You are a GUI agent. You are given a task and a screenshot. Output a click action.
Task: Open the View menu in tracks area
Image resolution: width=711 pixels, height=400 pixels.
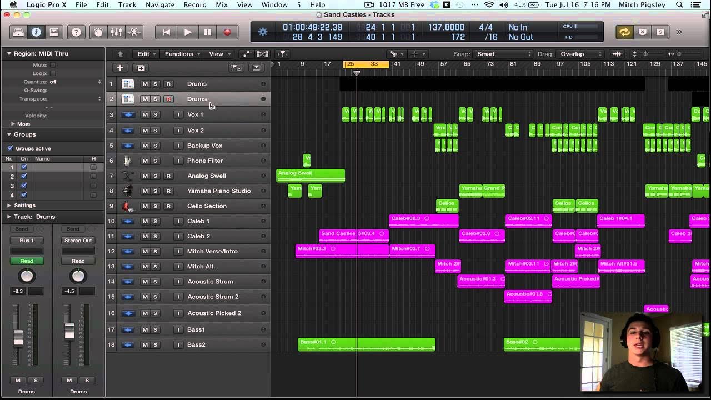coord(218,54)
